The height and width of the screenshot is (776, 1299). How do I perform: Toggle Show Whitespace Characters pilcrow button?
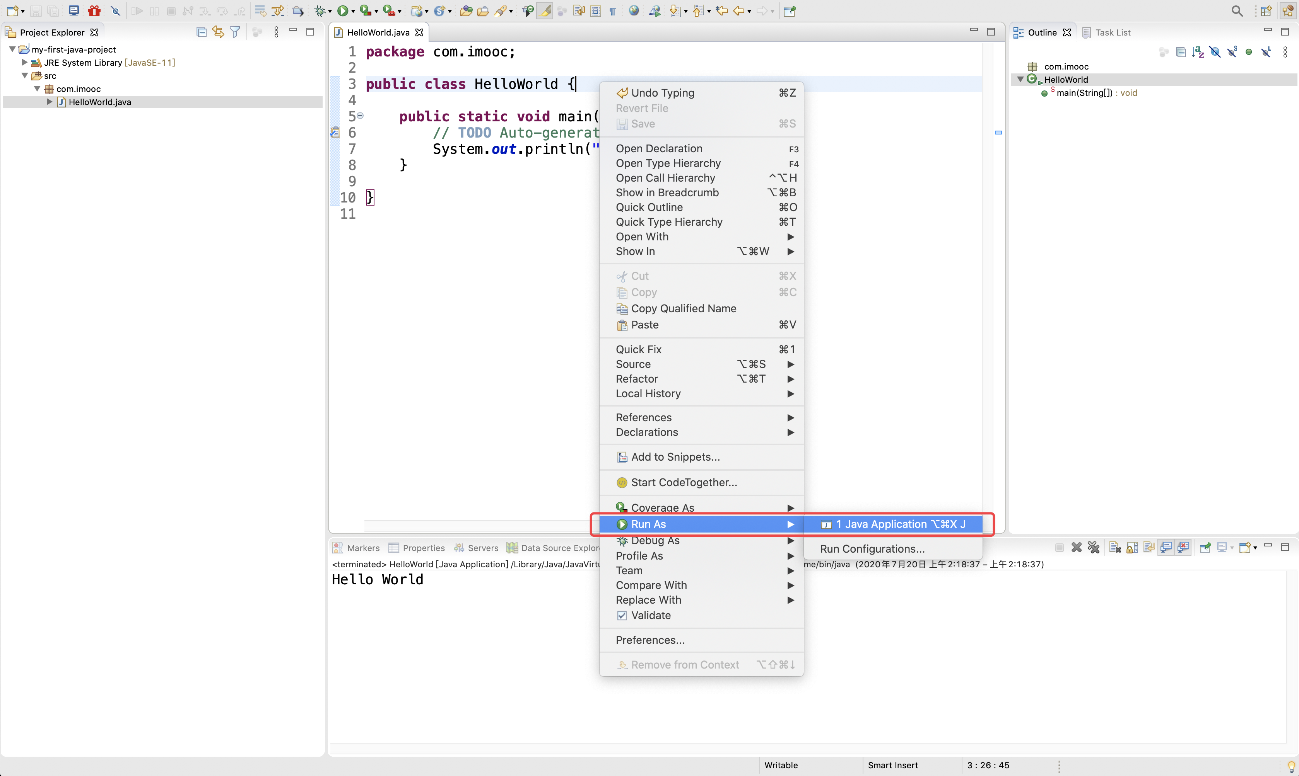[612, 10]
